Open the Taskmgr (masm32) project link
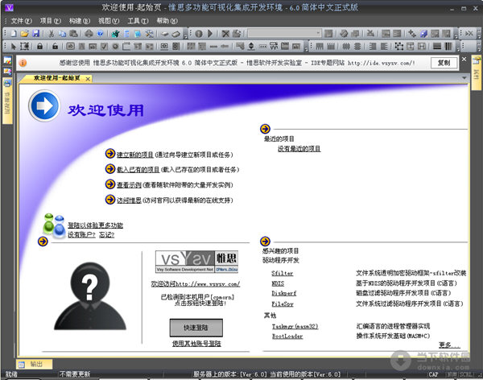This screenshot has height=380, width=483. tap(295, 326)
